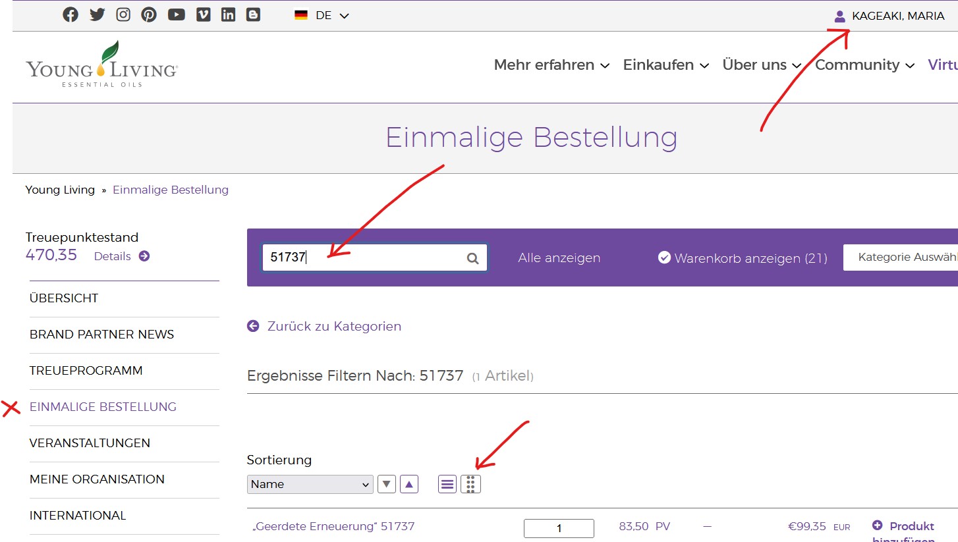Screen dimensions: 958x542
Task: Click the Young Living logo
Action: (101, 65)
